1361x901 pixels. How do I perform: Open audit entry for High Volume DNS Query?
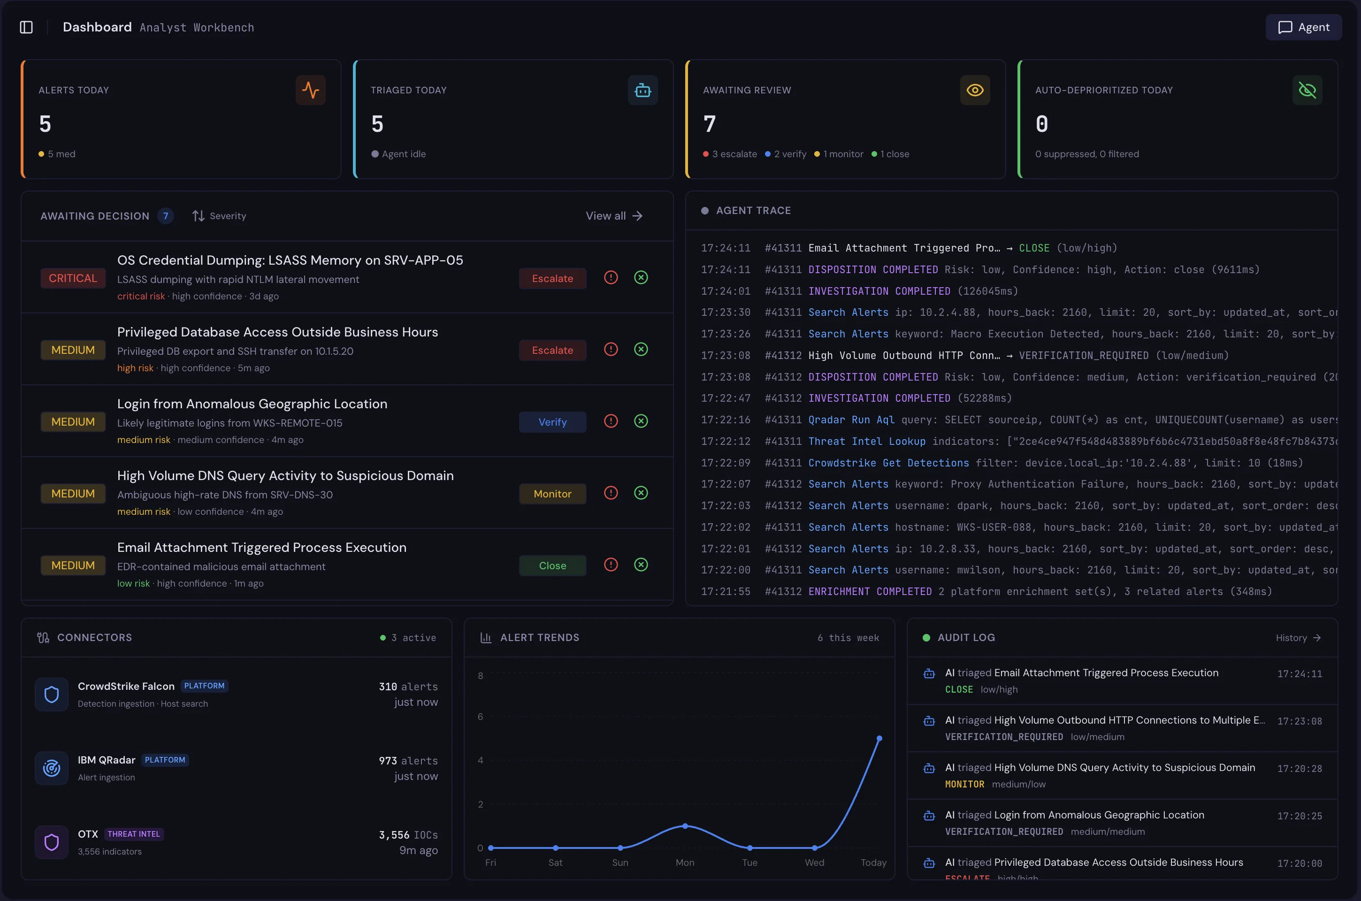pyautogui.click(x=1122, y=775)
